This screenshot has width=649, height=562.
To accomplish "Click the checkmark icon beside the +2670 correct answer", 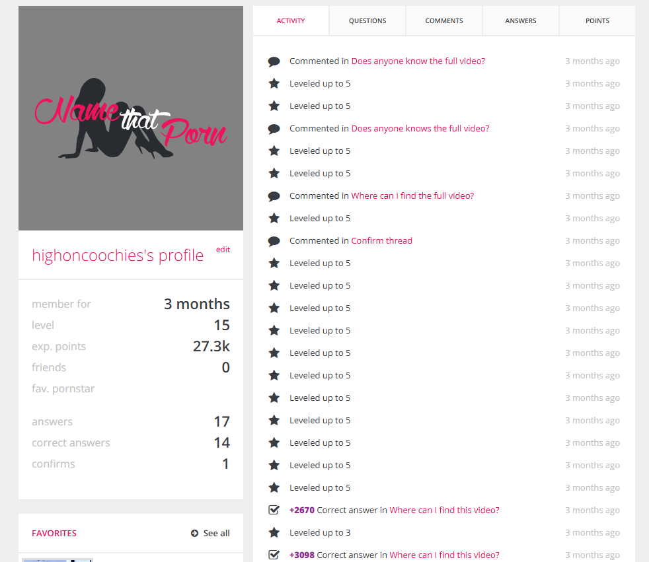I will (x=274, y=510).
